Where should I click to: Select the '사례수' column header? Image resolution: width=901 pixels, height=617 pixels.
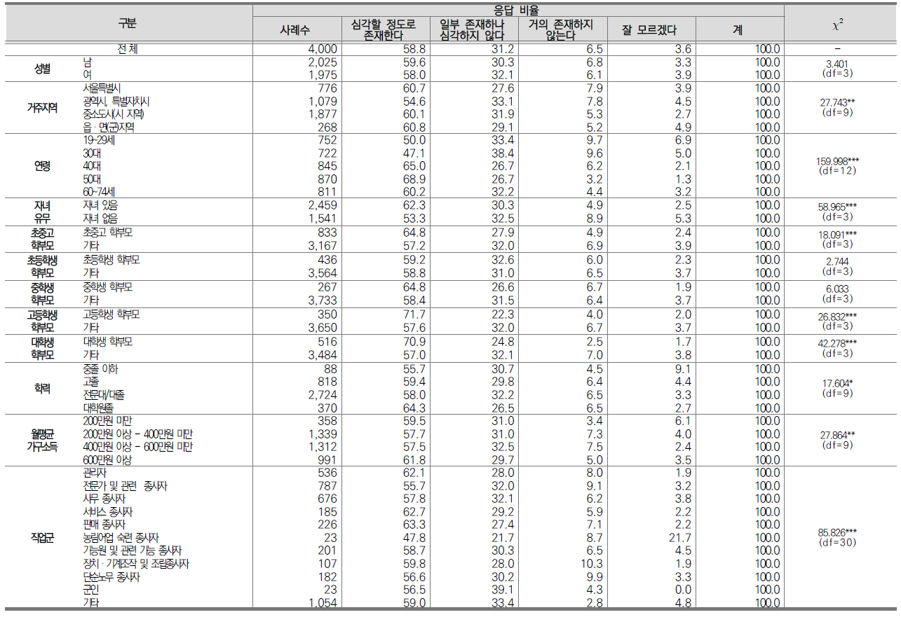coord(296,30)
